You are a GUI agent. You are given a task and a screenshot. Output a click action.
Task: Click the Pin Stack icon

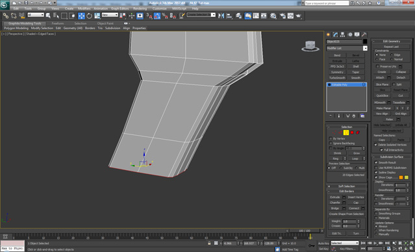(x=331, y=116)
